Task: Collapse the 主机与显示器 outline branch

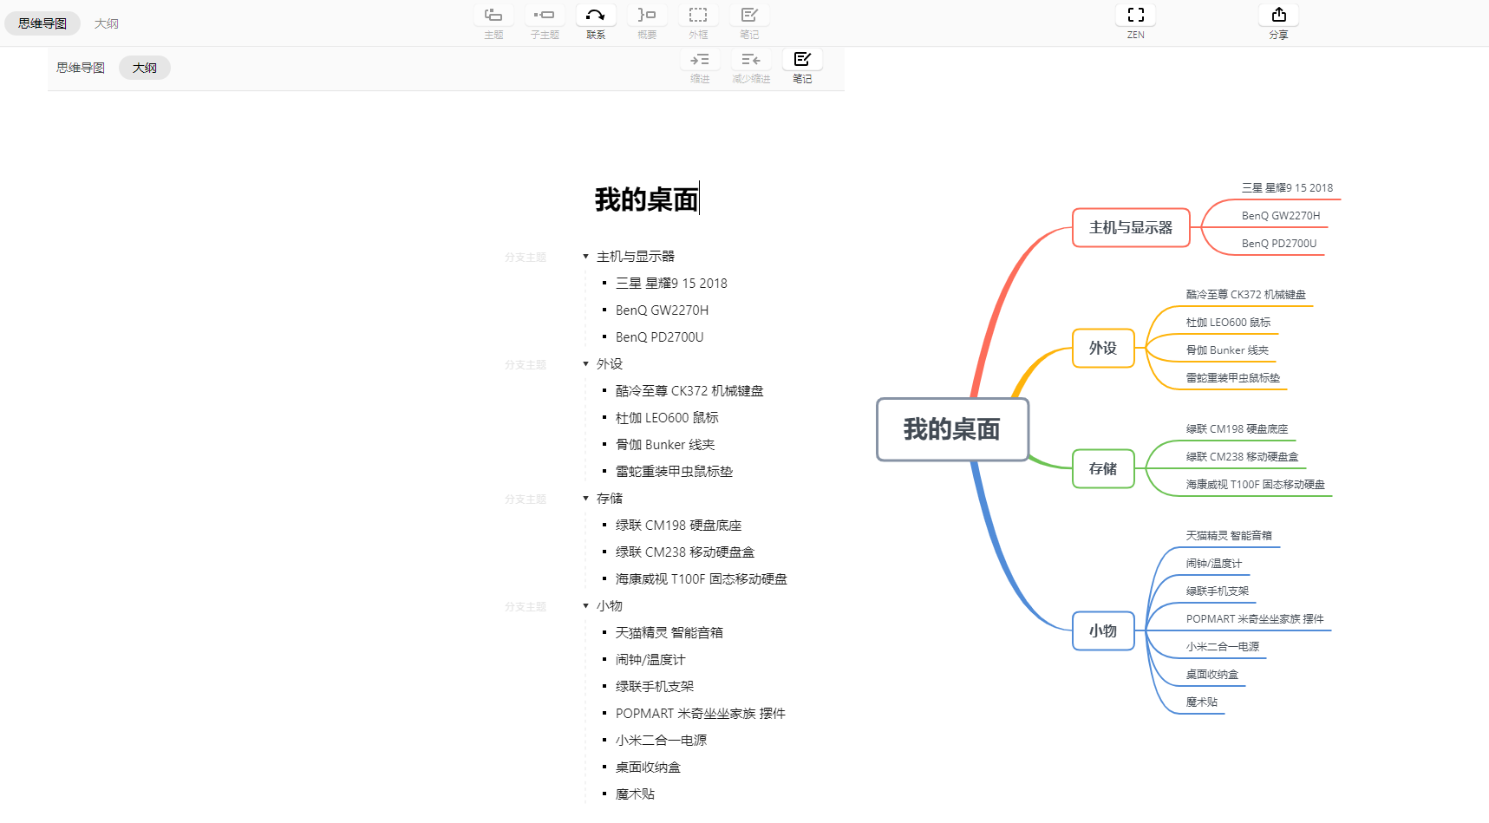Action: tap(585, 257)
